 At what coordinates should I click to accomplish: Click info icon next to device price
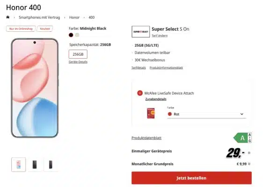[249, 153]
